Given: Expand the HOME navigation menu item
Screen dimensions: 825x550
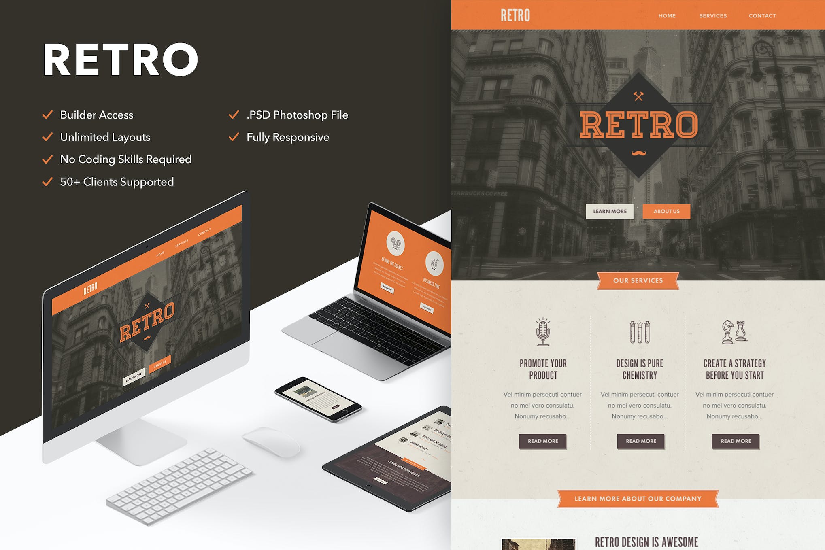Looking at the screenshot, I should [666, 15].
